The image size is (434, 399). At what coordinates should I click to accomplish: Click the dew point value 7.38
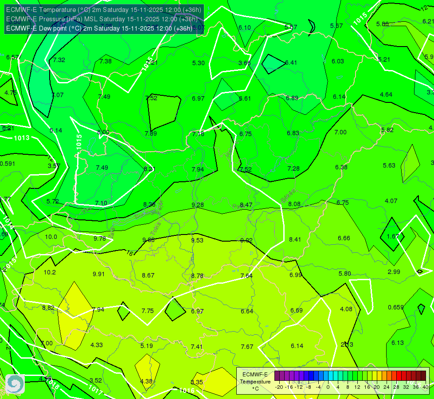(106, 61)
